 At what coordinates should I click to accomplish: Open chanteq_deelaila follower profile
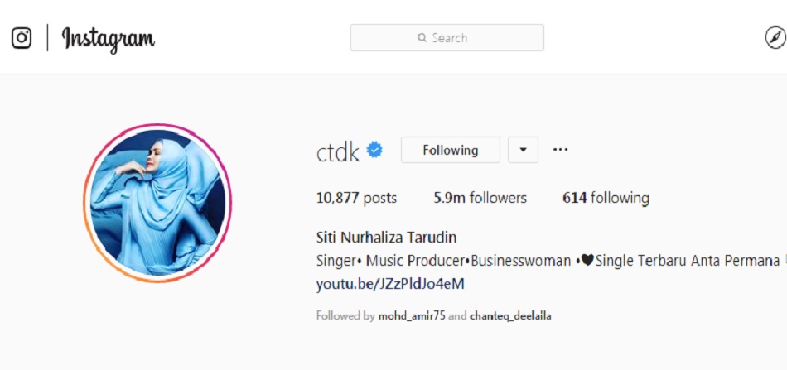tap(510, 316)
